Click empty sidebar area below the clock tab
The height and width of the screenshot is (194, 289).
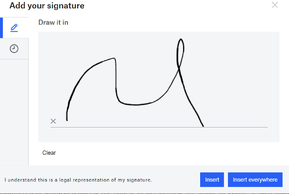coord(14,109)
